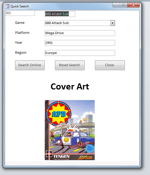The width and height of the screenshot is (150, 175).
Task: Click the ID field containing 201
Action: [x=20, y=13]
